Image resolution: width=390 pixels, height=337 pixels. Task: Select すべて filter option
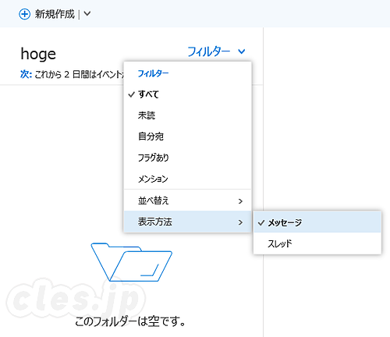[x=187, y=94]
